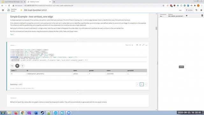
Task: Select results page 1
Action: click(x=142, y=84)
